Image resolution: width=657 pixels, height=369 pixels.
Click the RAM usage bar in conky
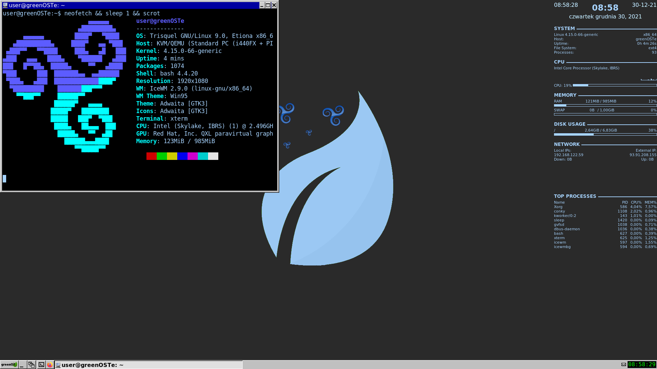[605, 106]
